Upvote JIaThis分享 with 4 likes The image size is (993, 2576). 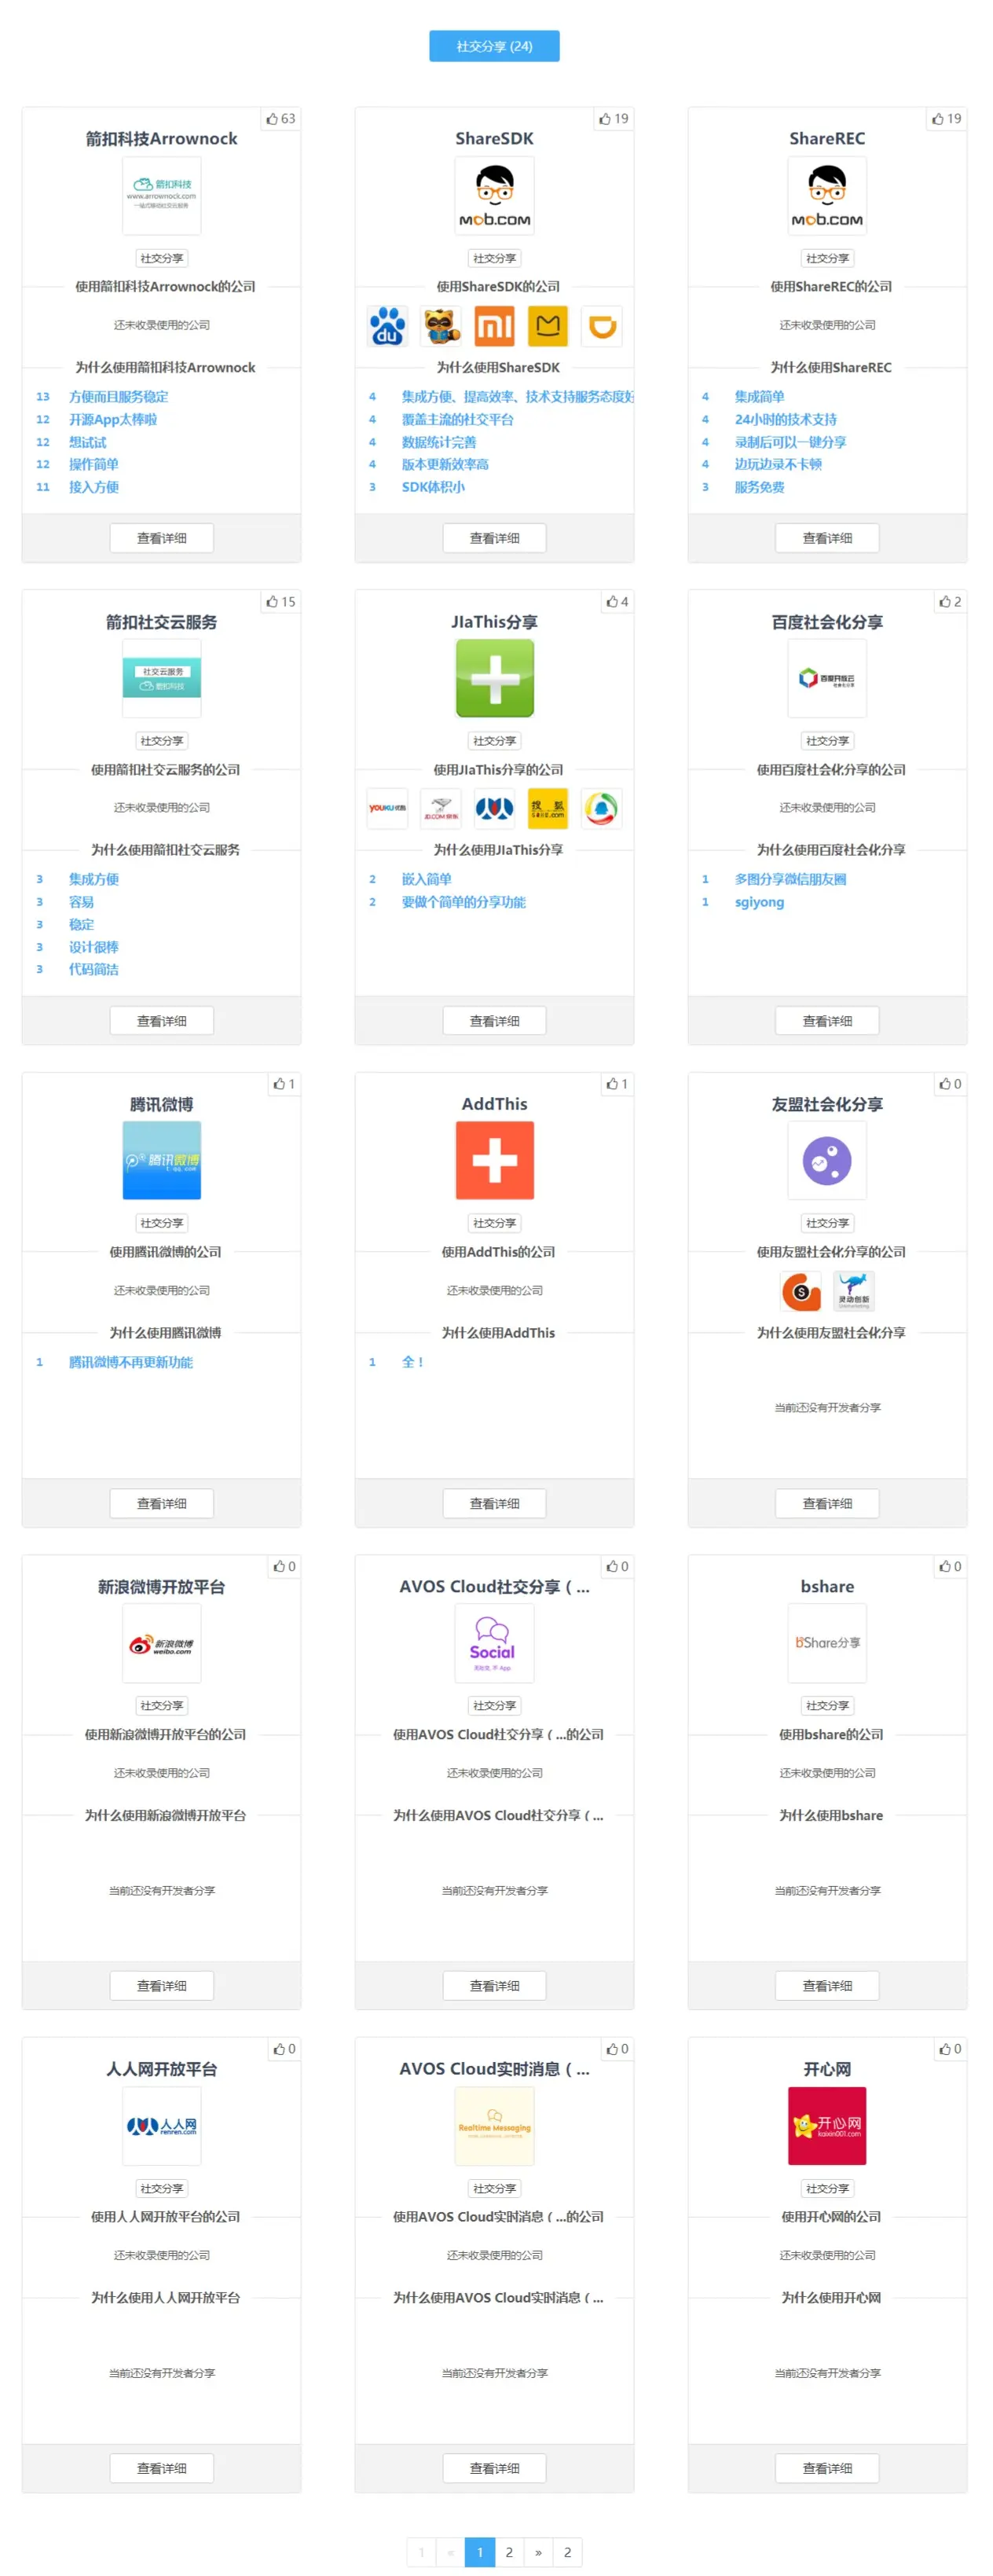point(617,602)
